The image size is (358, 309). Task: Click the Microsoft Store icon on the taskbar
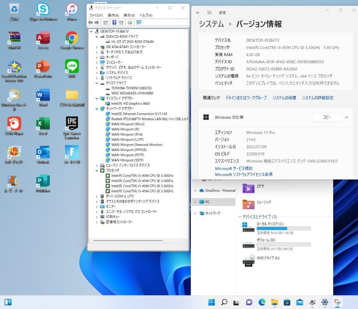pos(287,303)
